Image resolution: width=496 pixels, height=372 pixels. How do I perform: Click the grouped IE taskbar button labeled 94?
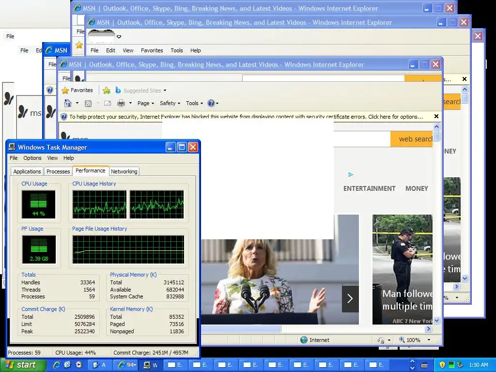pos(126,365)
